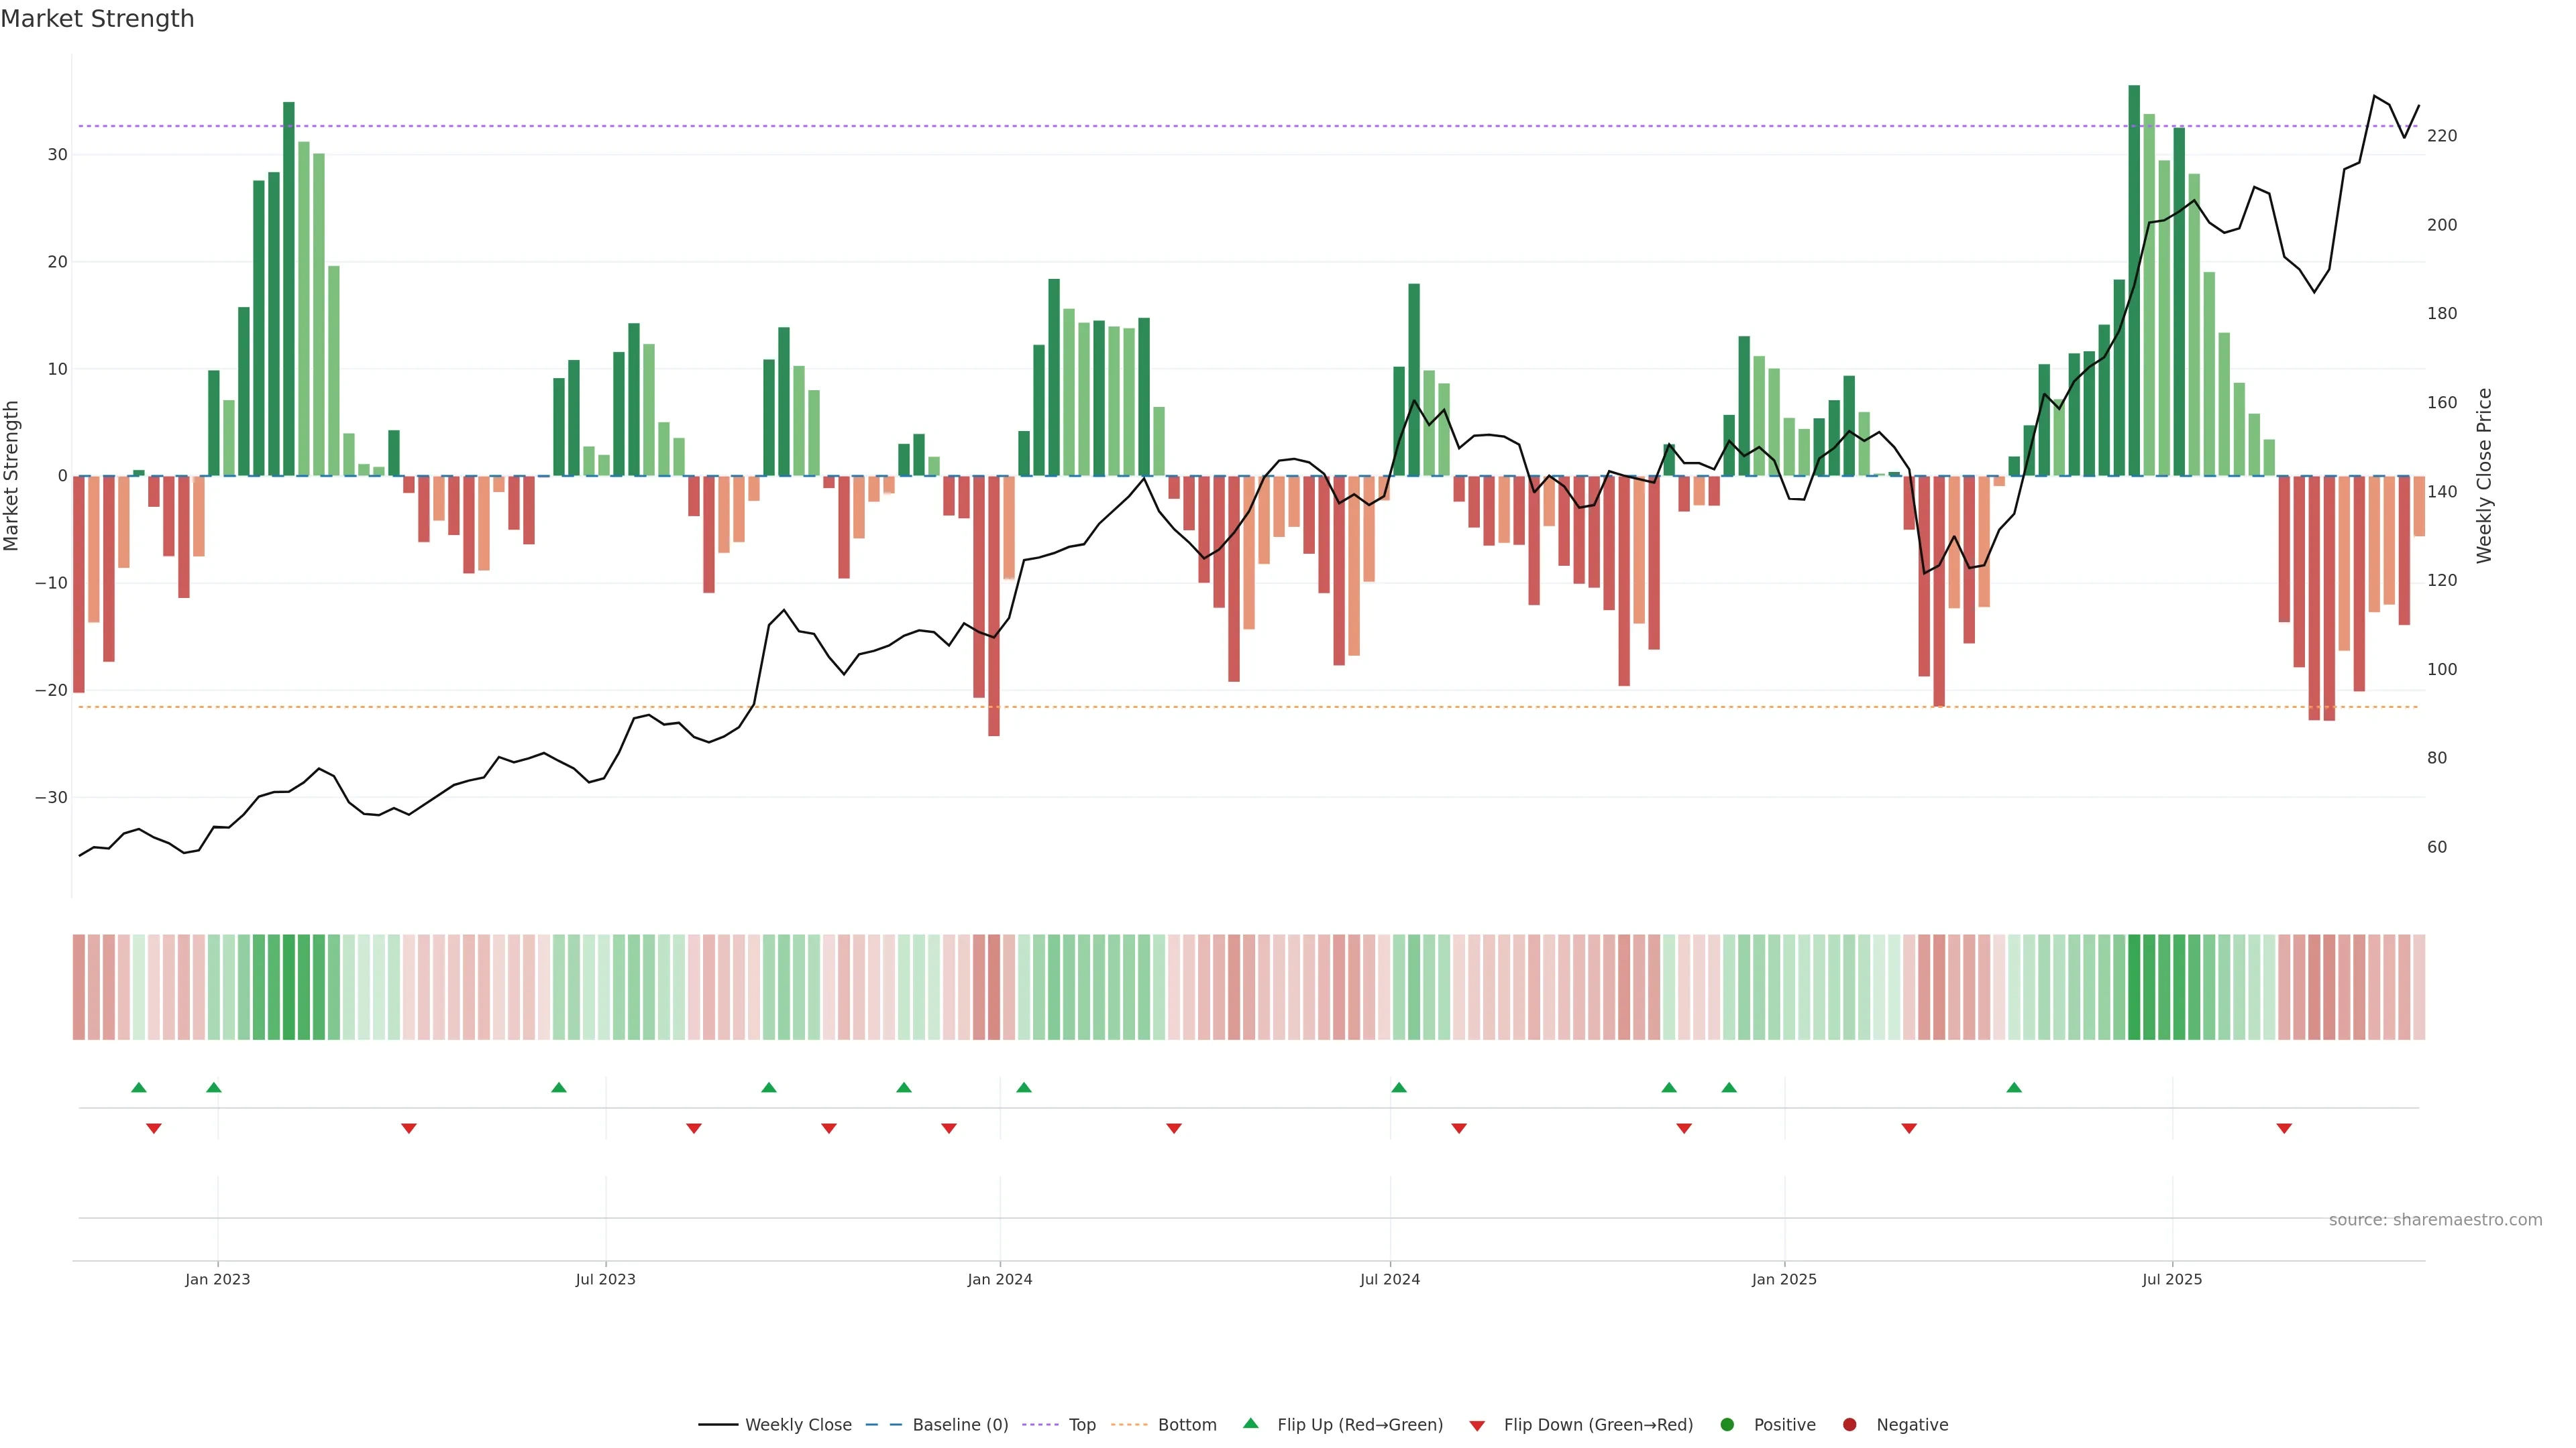Click the Weekly Close Price axis title
This screenshot has width=2576, height=1448.
(2484, 476)
